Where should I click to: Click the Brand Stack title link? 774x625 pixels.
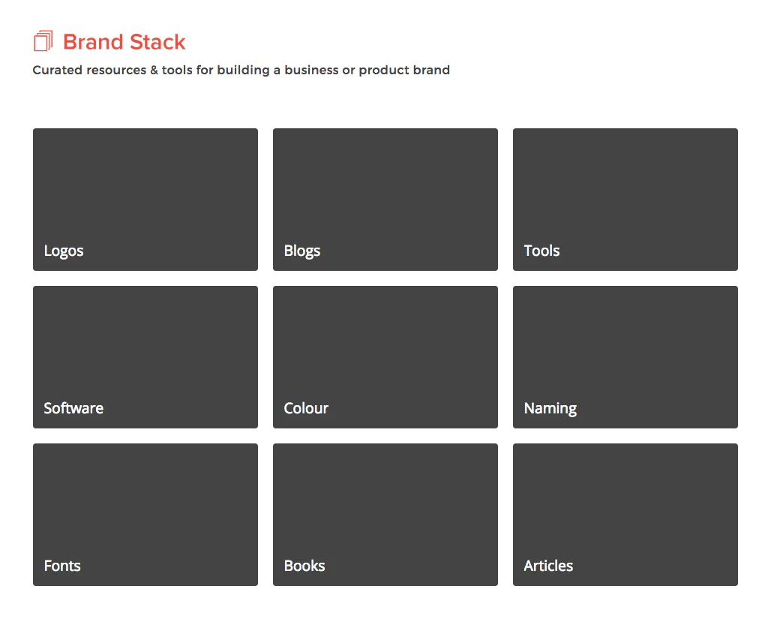[x=124, y=42]
